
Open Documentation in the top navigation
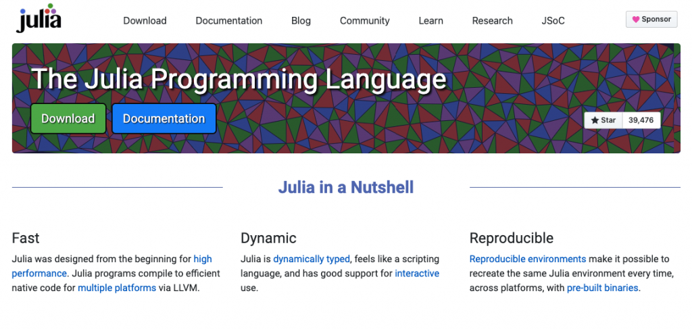(x=228, y=21)
